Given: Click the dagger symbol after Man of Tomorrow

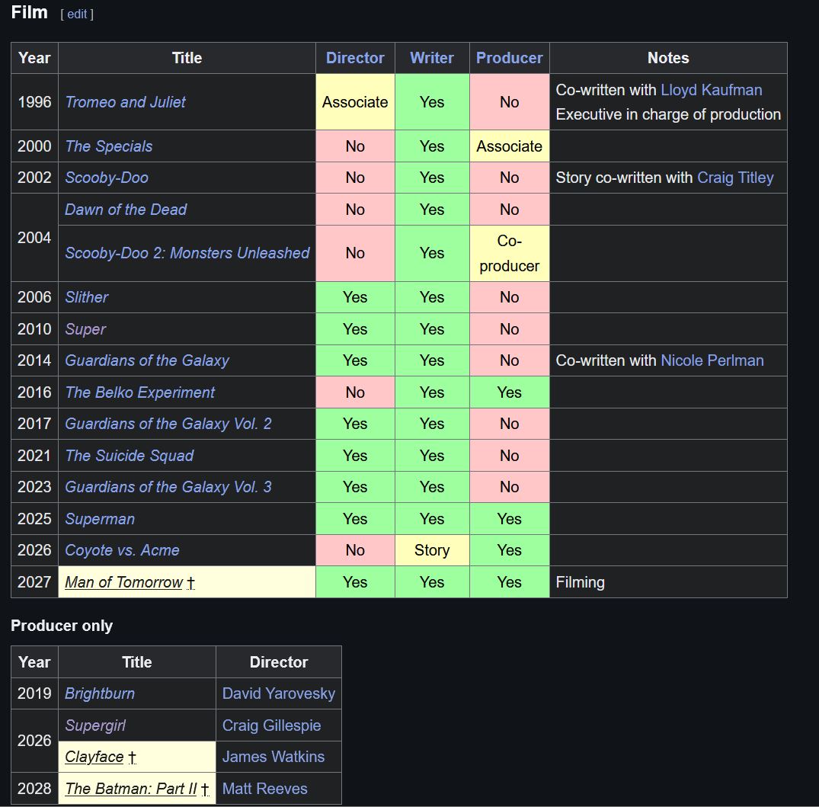Looking at the screenshot, I should click(x=190, y=582).
